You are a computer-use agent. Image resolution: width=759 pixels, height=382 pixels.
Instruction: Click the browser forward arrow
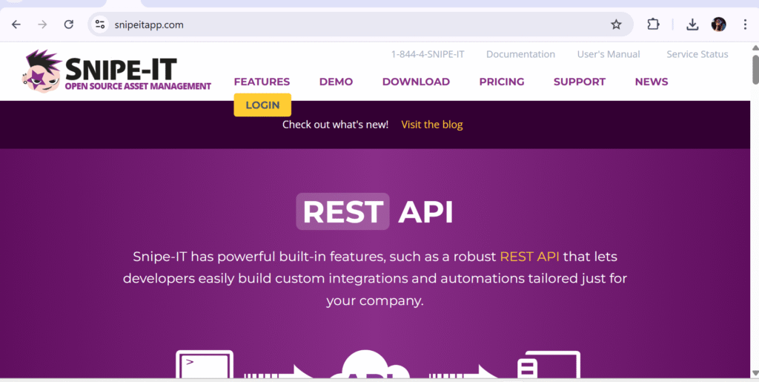(x=42, y=24)
